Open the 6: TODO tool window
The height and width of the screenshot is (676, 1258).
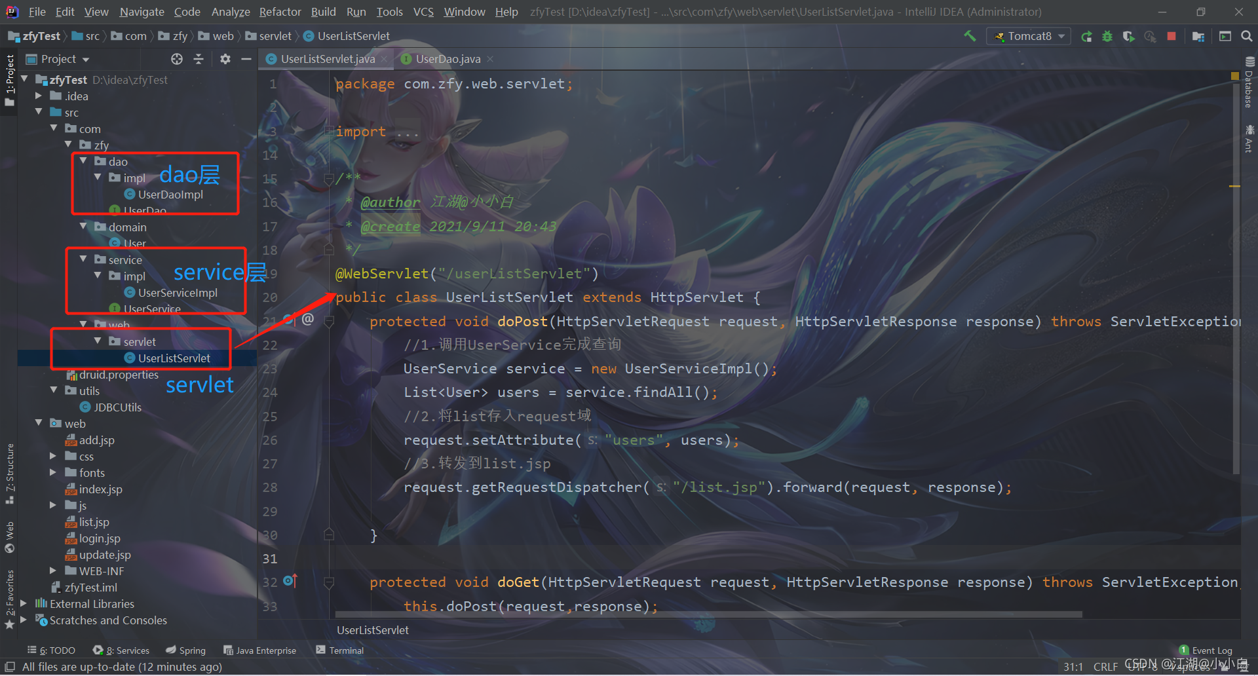coord(51,650)
